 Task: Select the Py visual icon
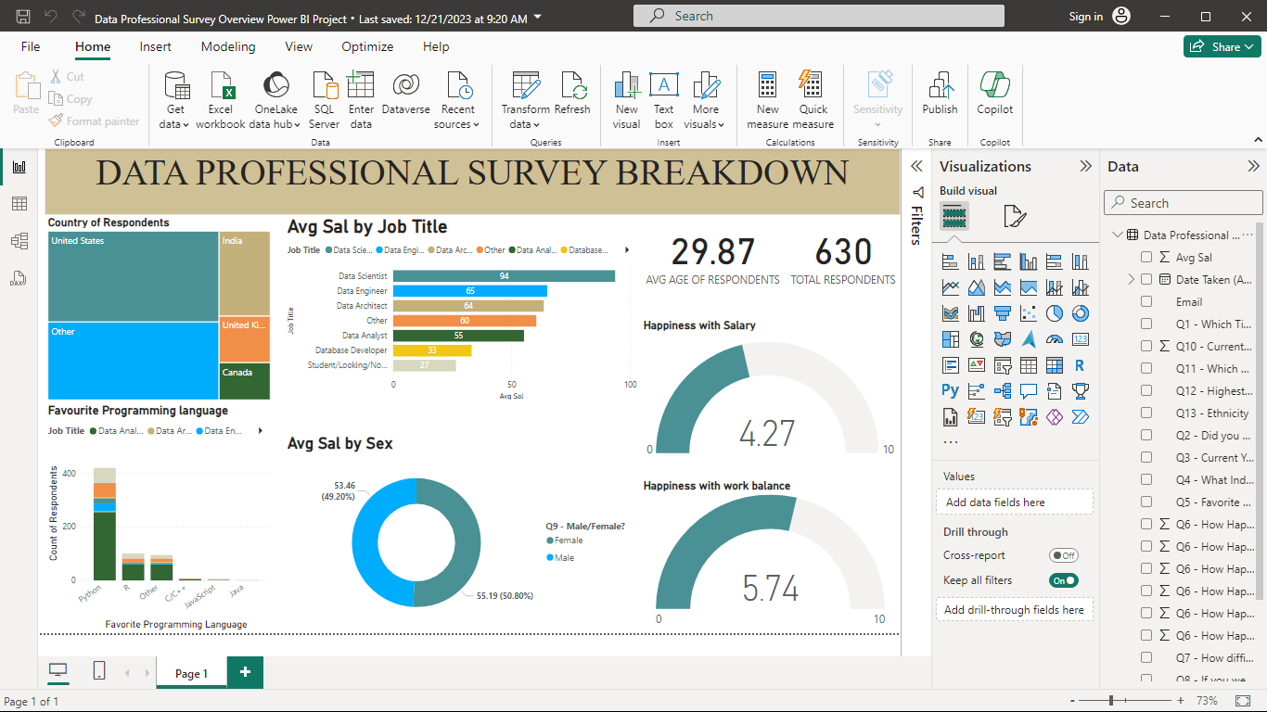950,390
